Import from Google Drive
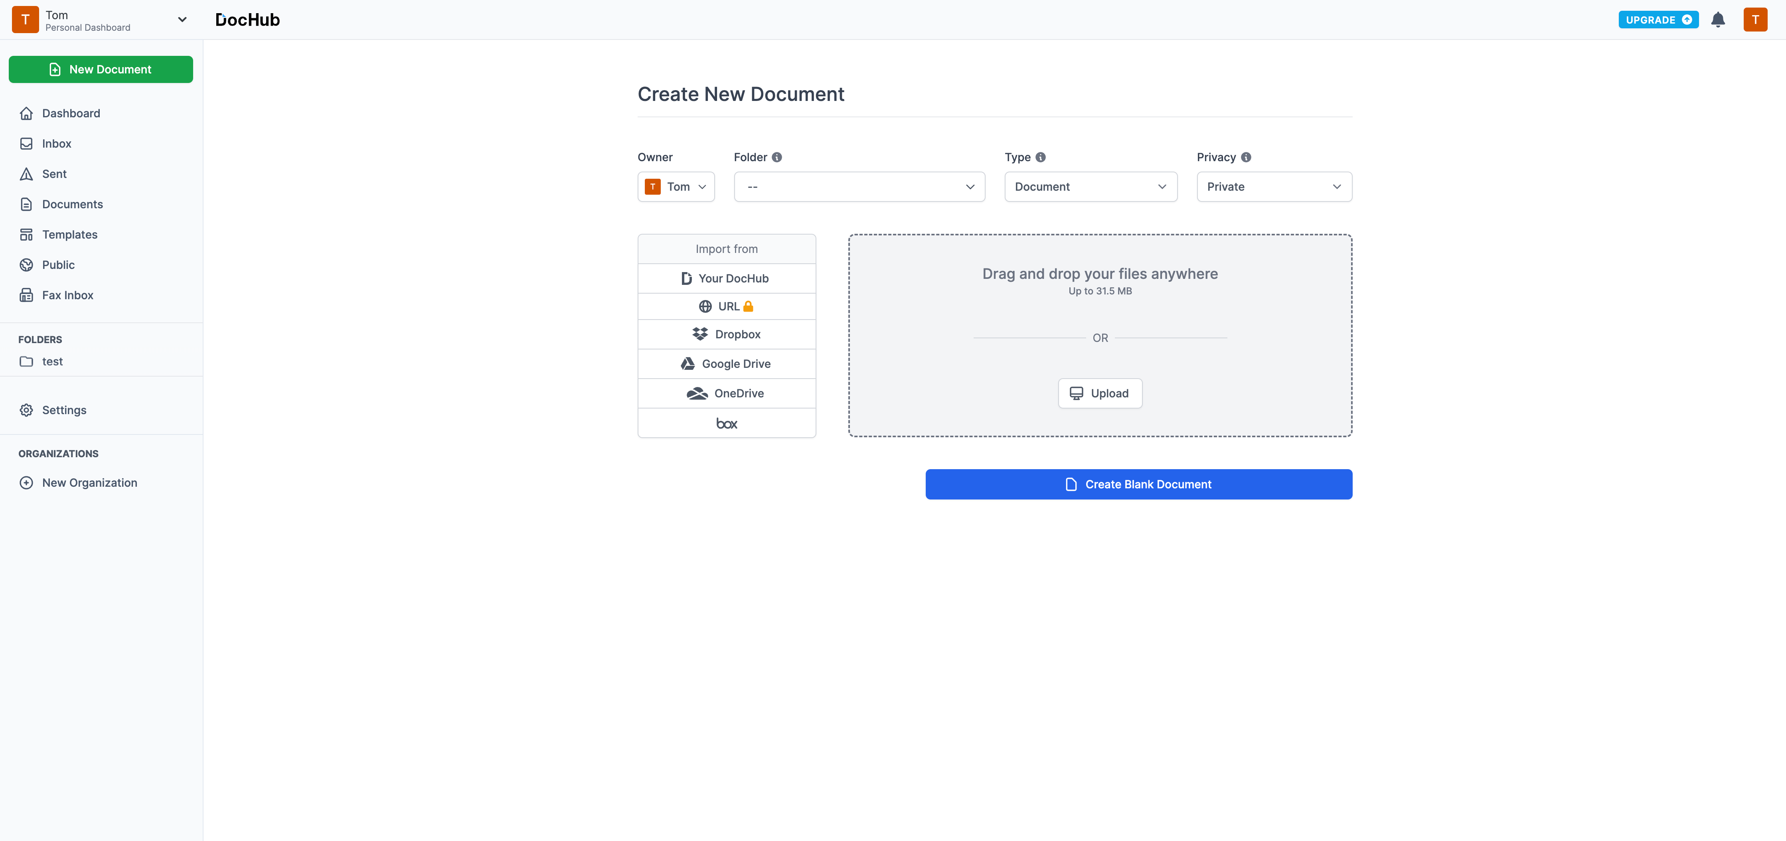Screen dimensions: 1786x841 (x=726, y=364)
